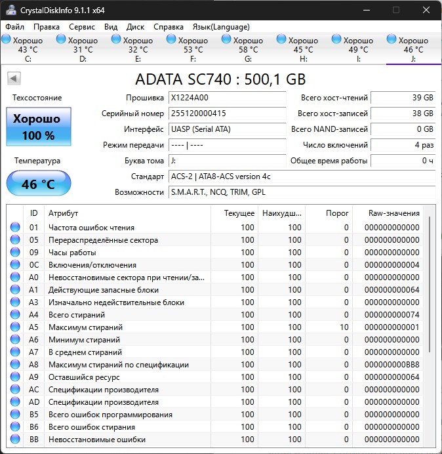Click the serial number field 255120000415
The width and height of the screenshot is (442, 454).
coord(227,113)
